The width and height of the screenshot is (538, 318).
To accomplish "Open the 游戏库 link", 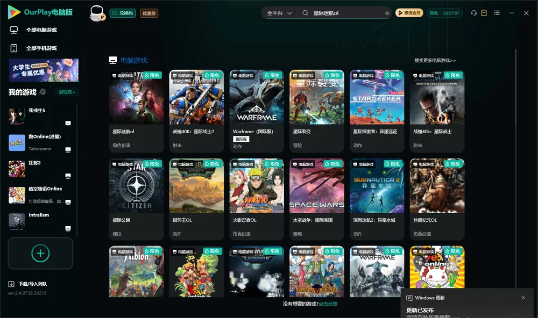I will pos(67,92).
